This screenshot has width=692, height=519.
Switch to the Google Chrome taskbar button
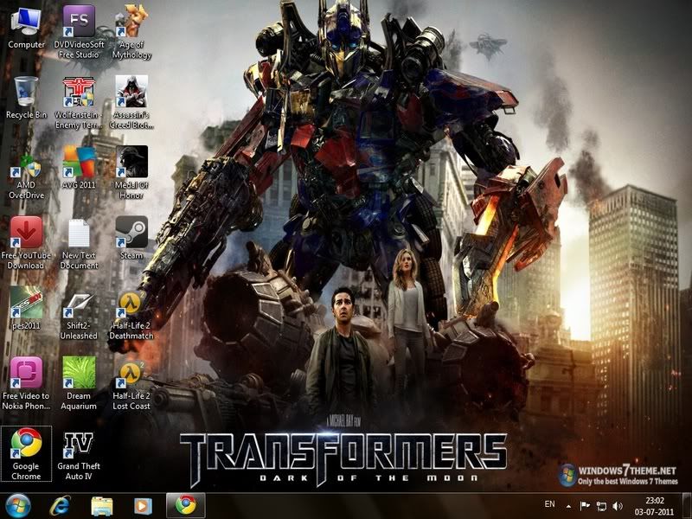(186, 506)
